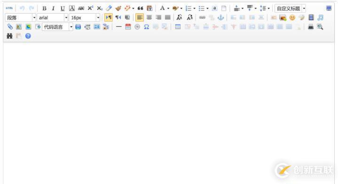Open preview with the magnifier page icon
The height and width of the screenshot is (184, 338).
[x=320, y=27]
